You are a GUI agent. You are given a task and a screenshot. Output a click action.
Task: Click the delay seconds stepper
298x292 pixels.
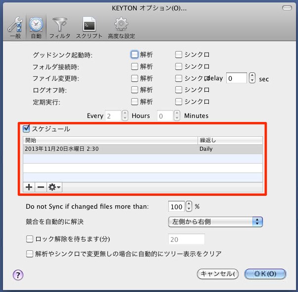(x=252, y=78)
